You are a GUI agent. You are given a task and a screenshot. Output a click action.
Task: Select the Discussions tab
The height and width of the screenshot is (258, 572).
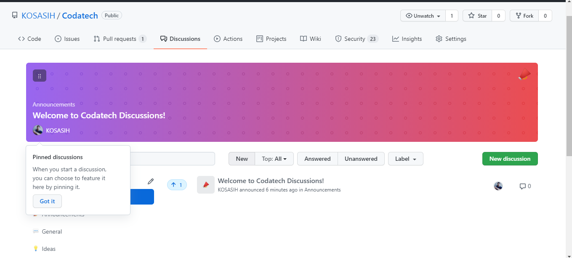tap(180, 39)
